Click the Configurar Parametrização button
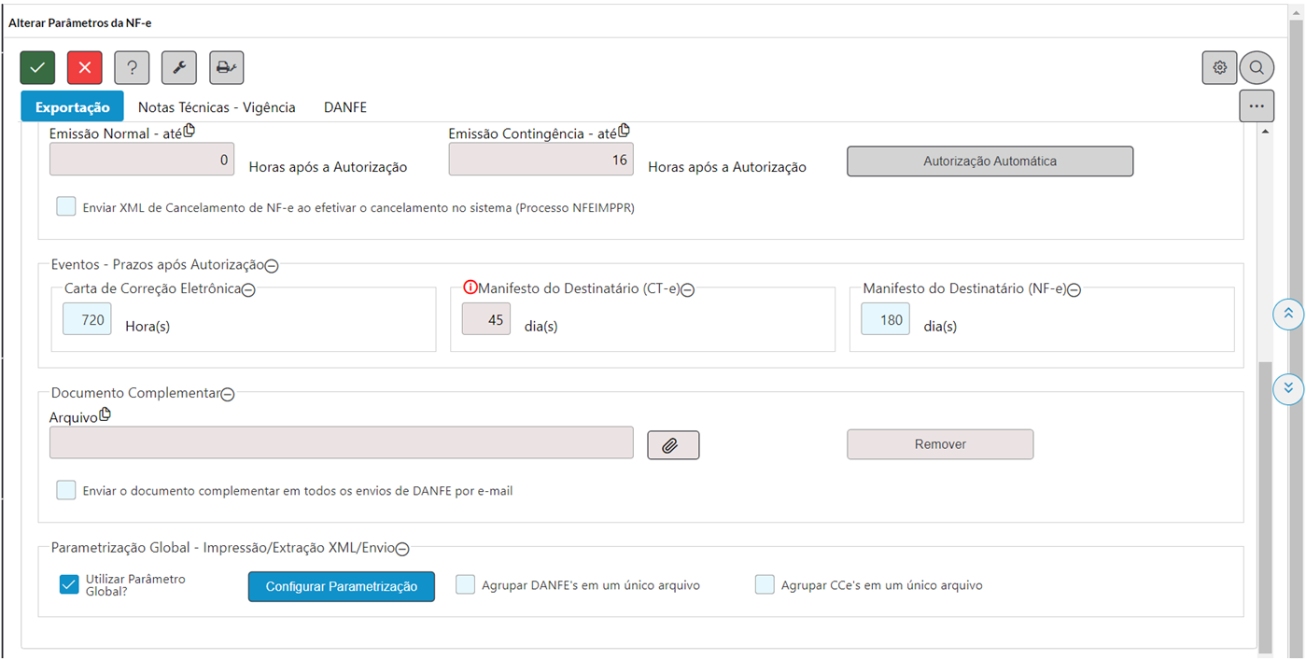This screenshot has width=1306, height=659. 341,586
